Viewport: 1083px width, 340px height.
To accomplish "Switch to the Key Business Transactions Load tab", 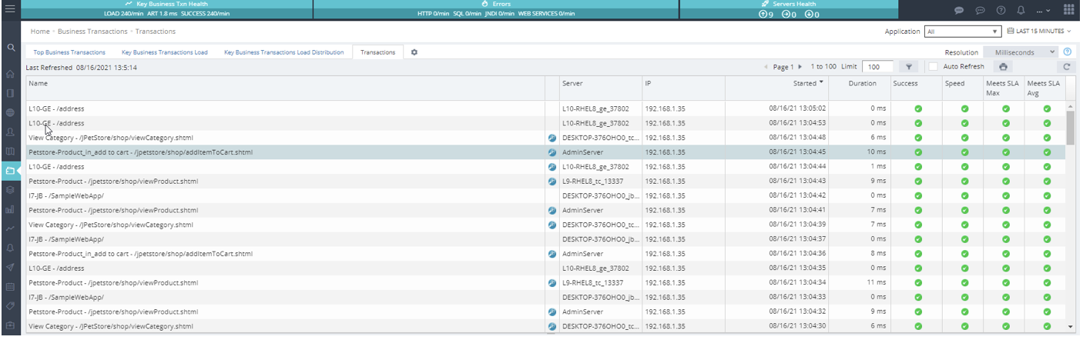I will pos(165,52).
